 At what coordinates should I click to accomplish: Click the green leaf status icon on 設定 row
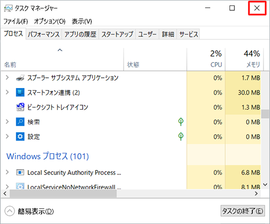tap(181, 137)
